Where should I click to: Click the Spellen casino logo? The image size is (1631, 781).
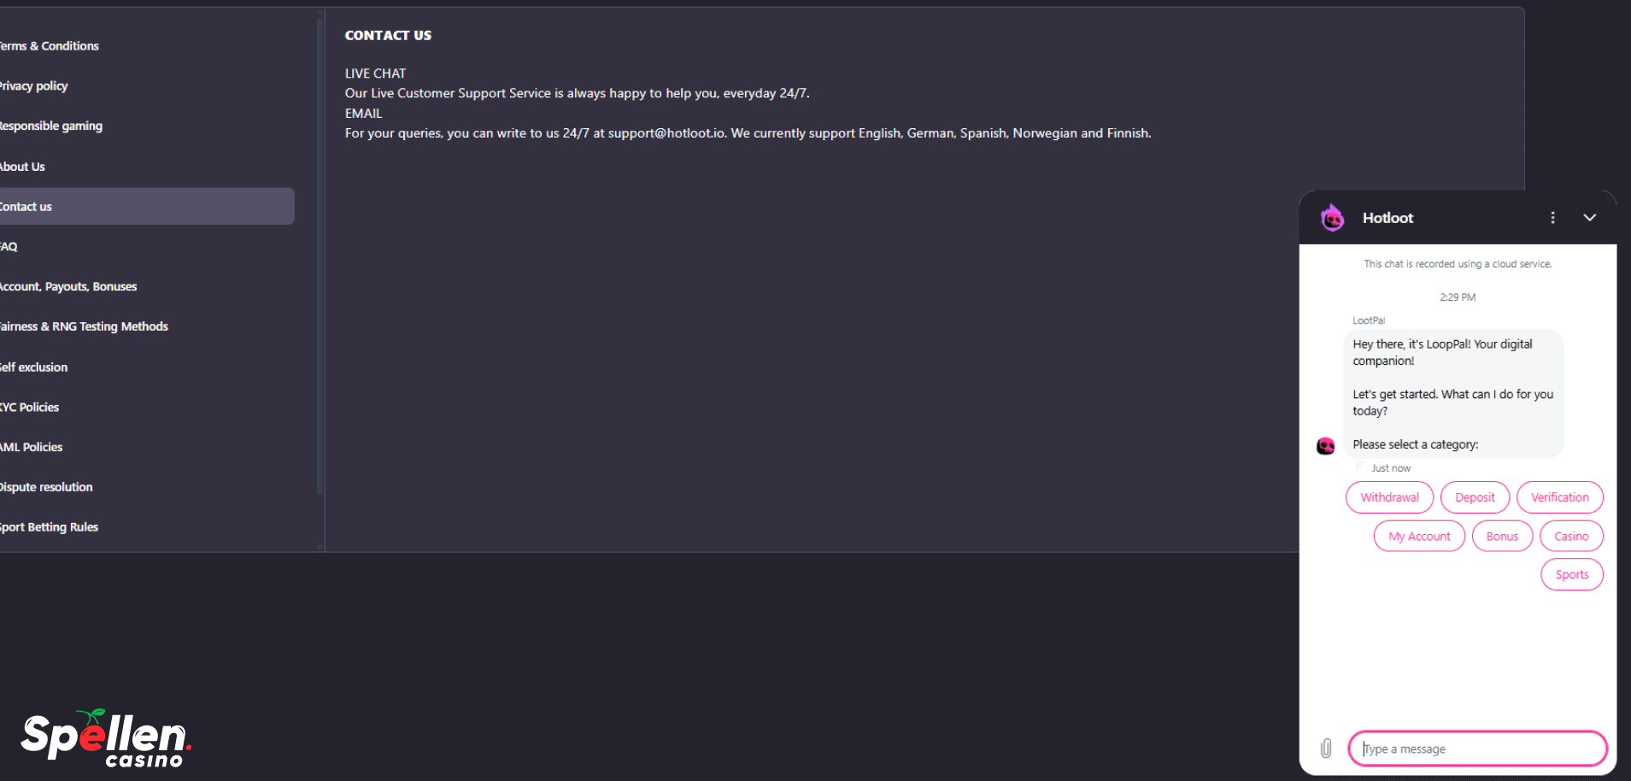coord(106,737)
